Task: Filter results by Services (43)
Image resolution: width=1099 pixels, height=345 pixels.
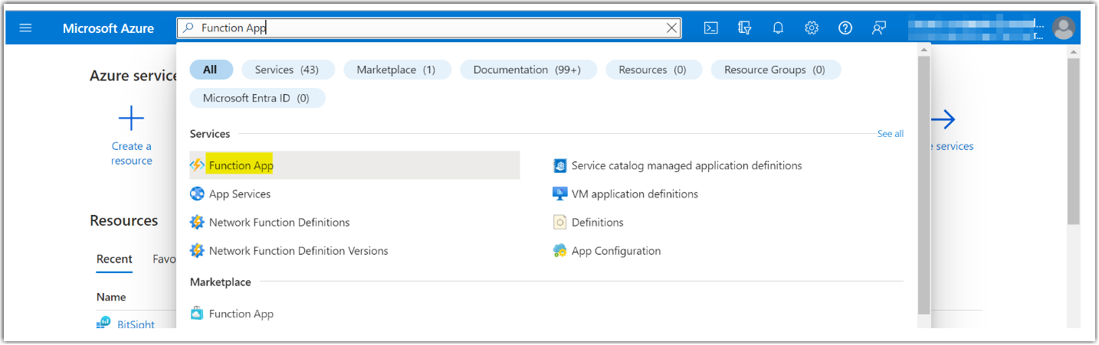Action: (287, 70)
